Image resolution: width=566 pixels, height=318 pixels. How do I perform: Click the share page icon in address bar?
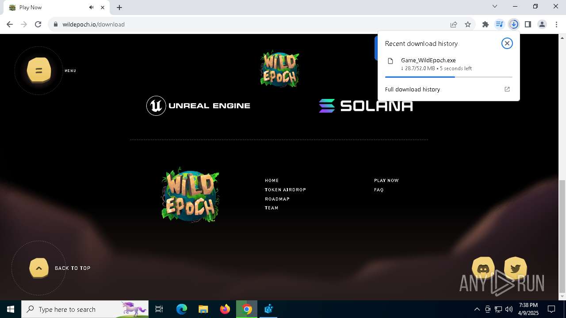pos(454,24)
